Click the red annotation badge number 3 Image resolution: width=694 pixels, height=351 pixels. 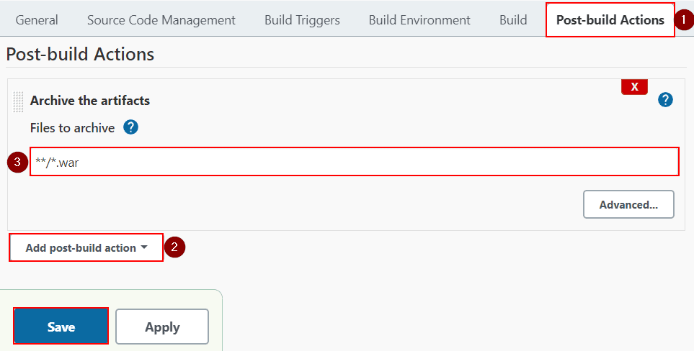[x=17, y=162]
